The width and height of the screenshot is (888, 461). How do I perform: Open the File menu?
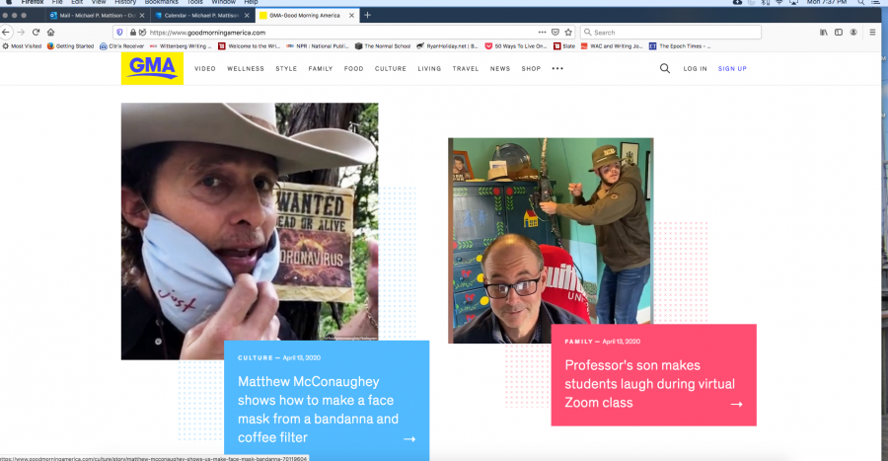[x=57, y=2]
